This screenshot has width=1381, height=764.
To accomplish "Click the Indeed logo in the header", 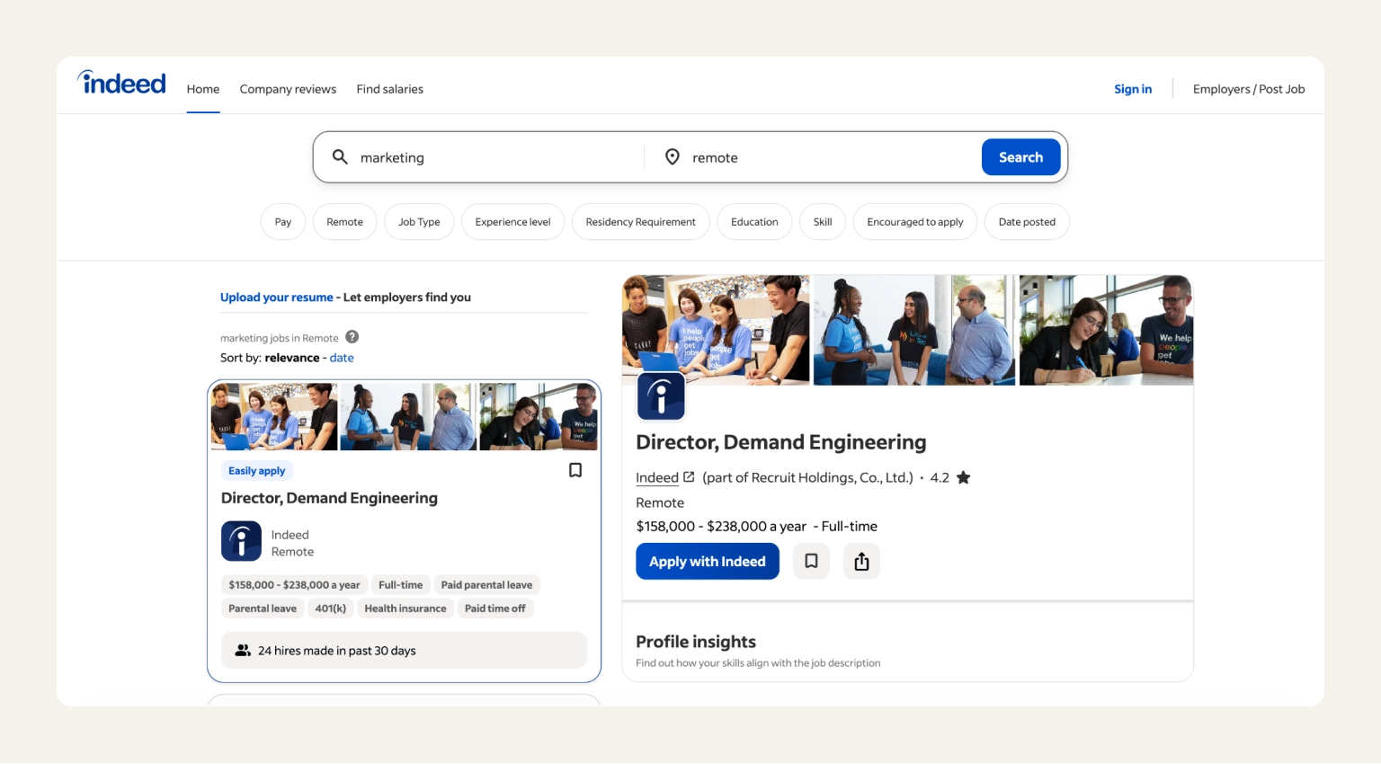I will coord(121,83).
